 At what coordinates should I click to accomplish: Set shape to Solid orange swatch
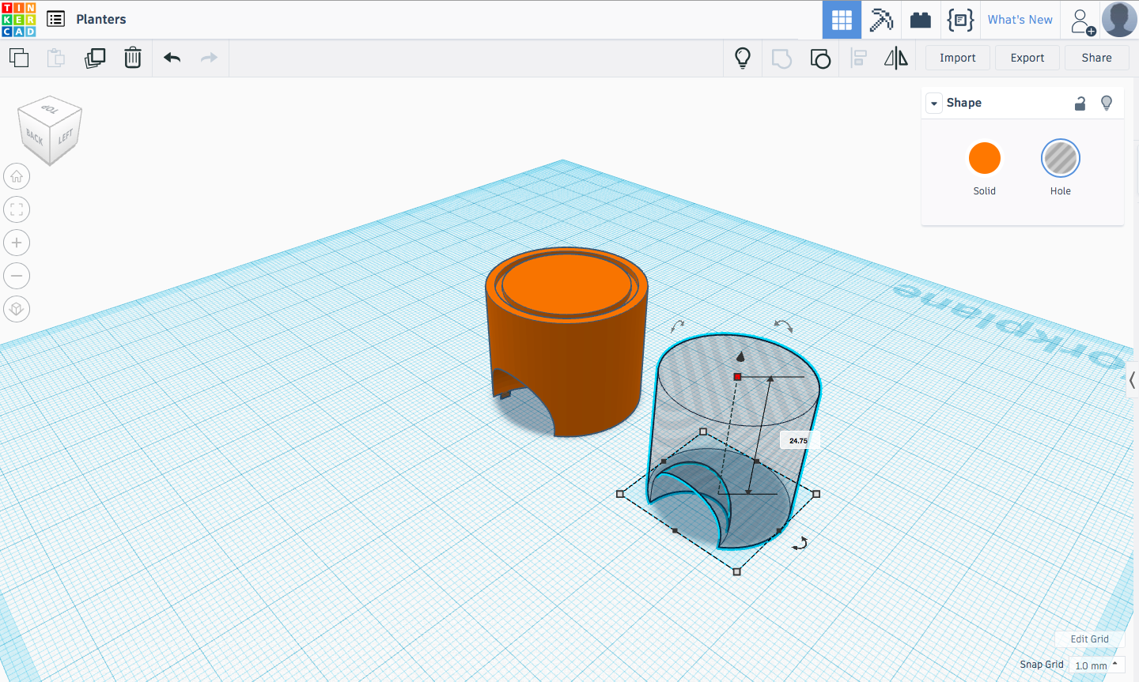point(985,158)
